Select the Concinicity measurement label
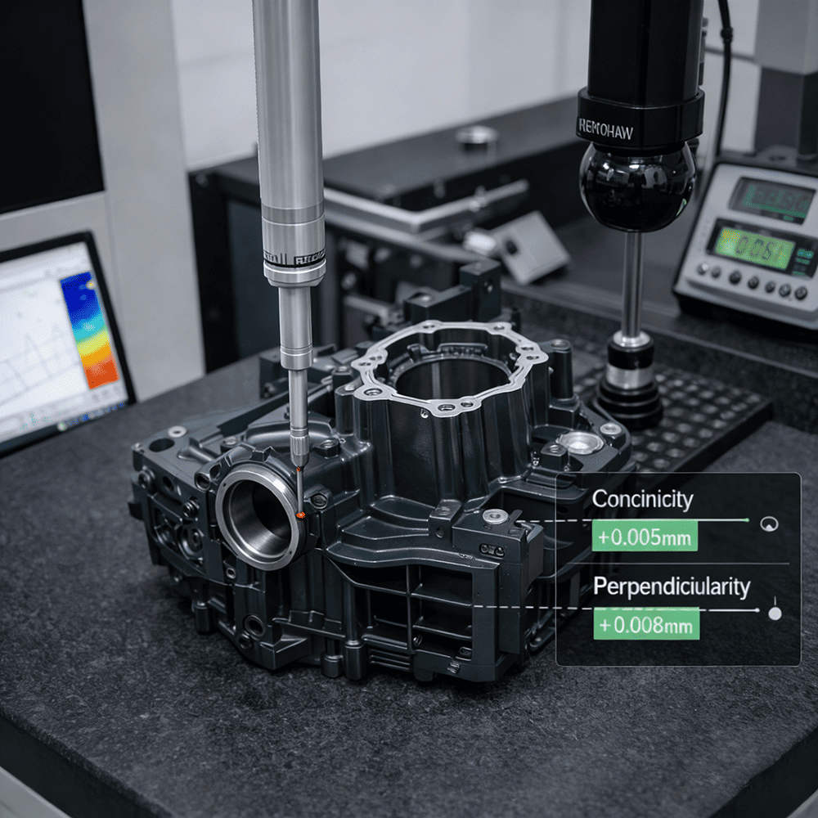The image size is (818, 818). click(x=642, y=499)
